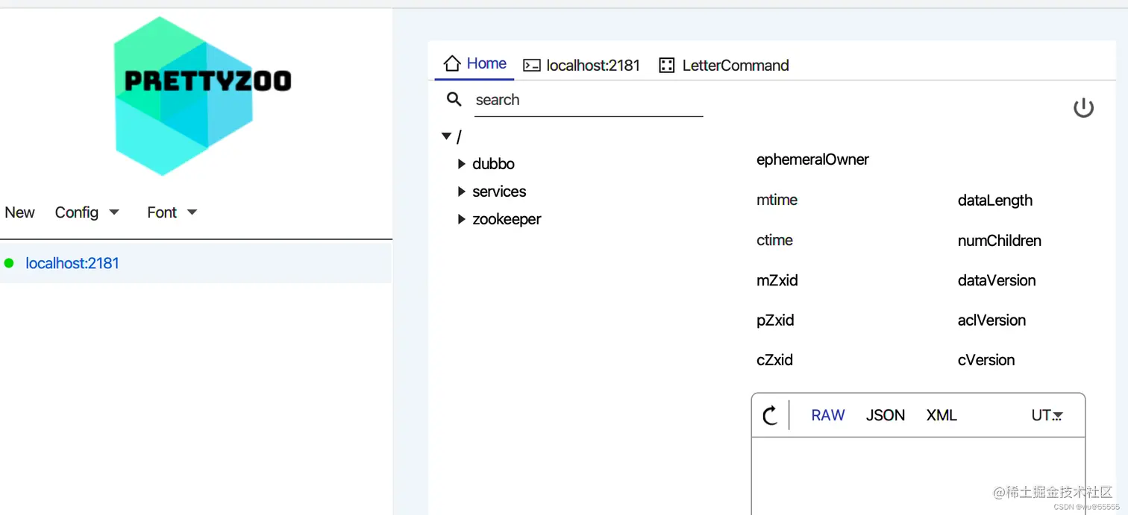Click the dataVersion label
Viewport: 1128px width, 515px height.
(x=997, y=280)
